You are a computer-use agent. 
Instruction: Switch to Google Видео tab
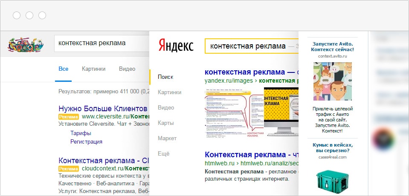(x=127, y=69)
